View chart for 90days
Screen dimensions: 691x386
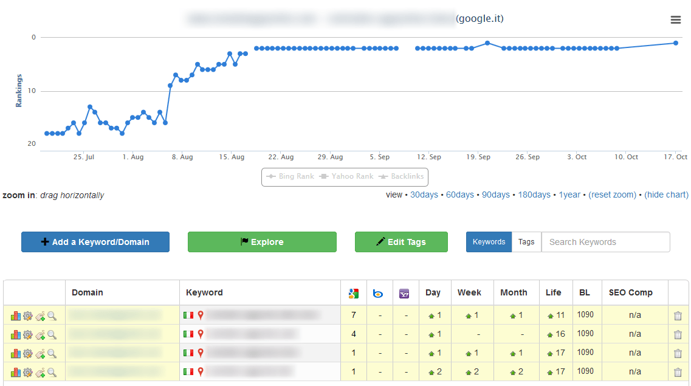[496, 195]
